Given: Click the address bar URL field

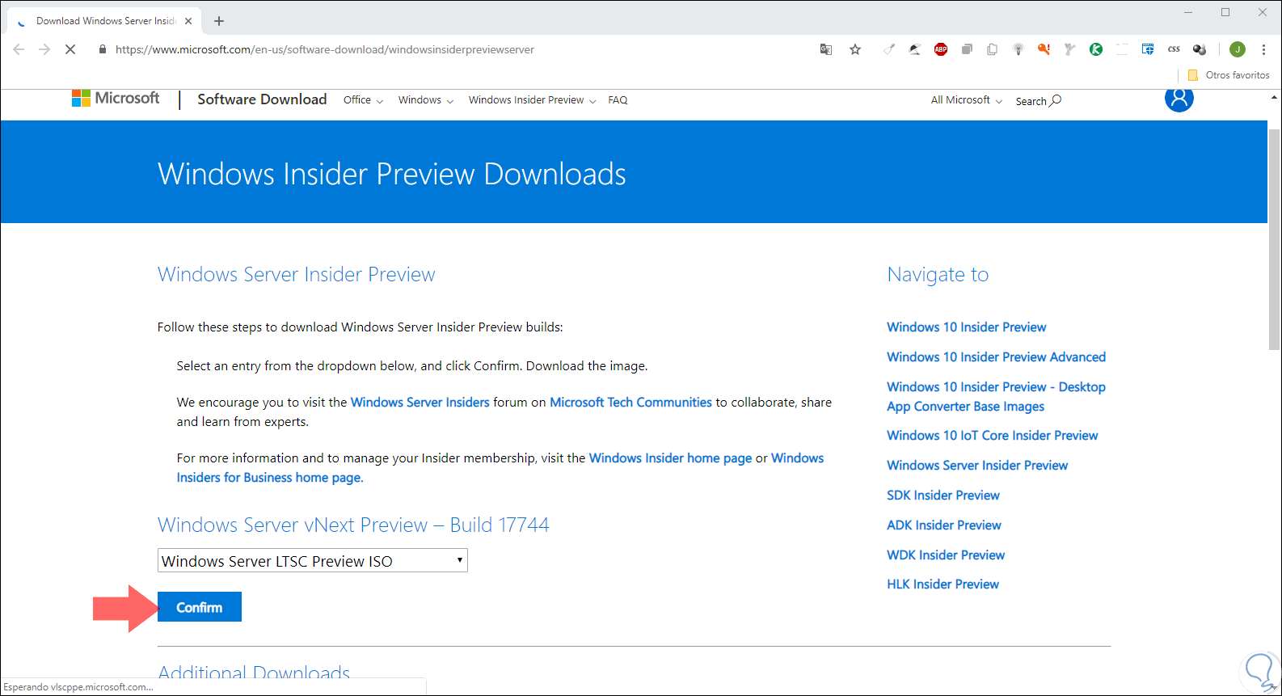Looking at the screenshot, I should point(325,49).
